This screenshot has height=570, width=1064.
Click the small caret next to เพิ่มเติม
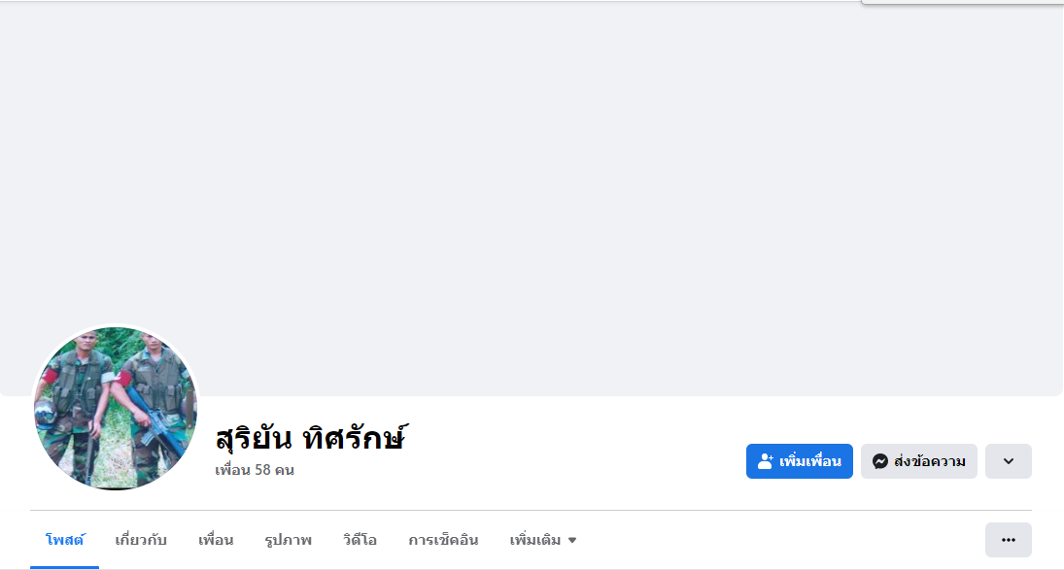tap(572, 540)
